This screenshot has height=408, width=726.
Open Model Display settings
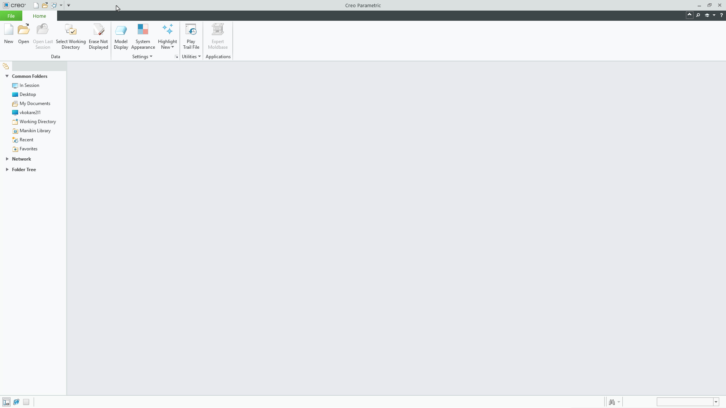(x=121, y=36)
